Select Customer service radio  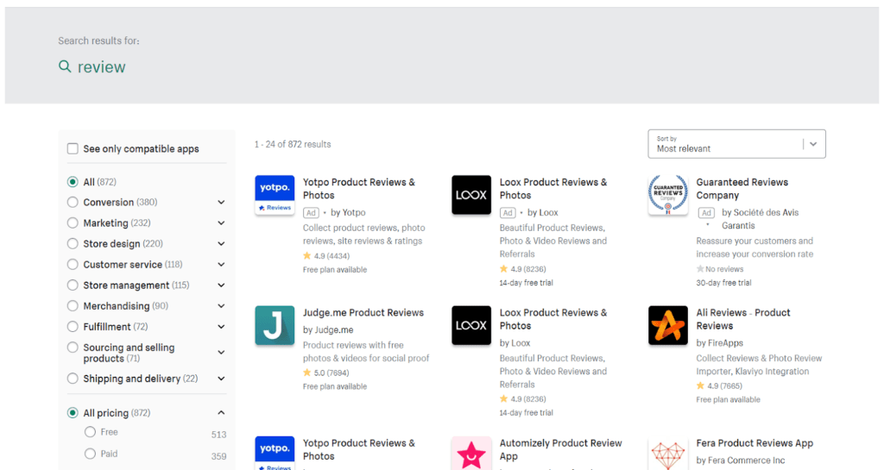73,265
